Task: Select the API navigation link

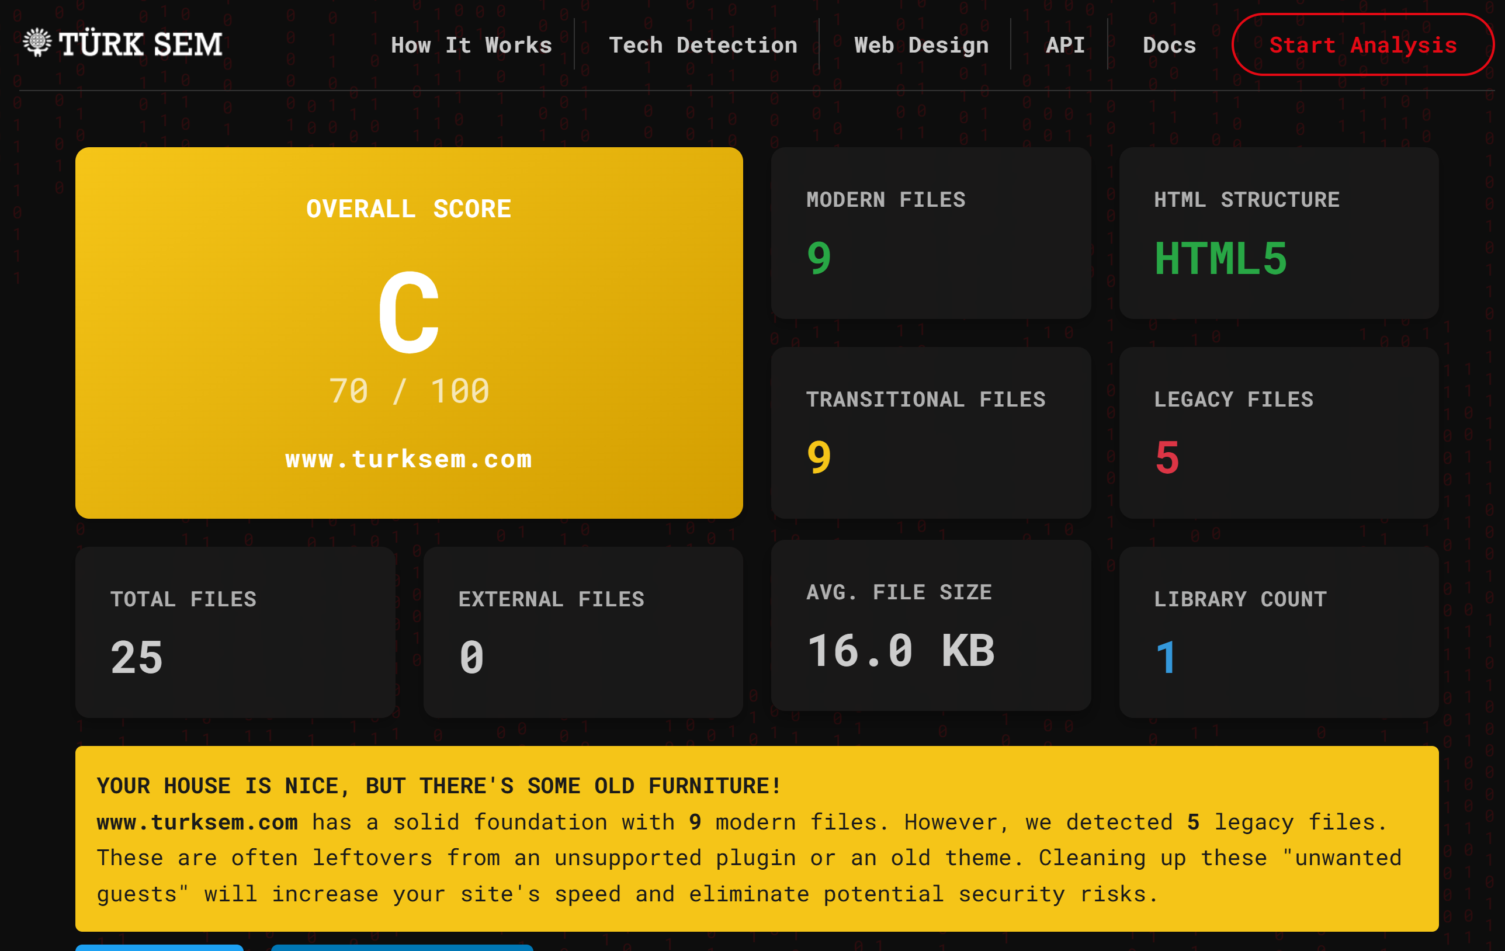Action: pyautogui.click(x=1065, y=45)
